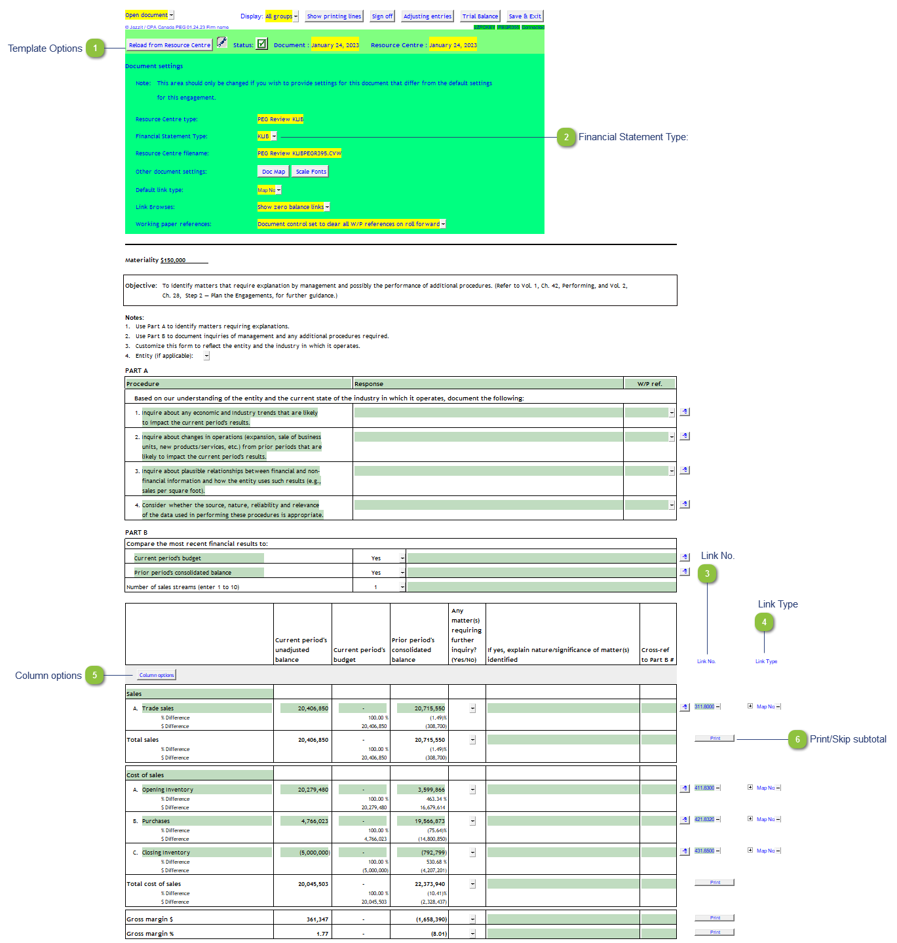Click insert-row icon for procedure 3 plausible relationships
Viewport: 897px width, 943px height.
685,470
